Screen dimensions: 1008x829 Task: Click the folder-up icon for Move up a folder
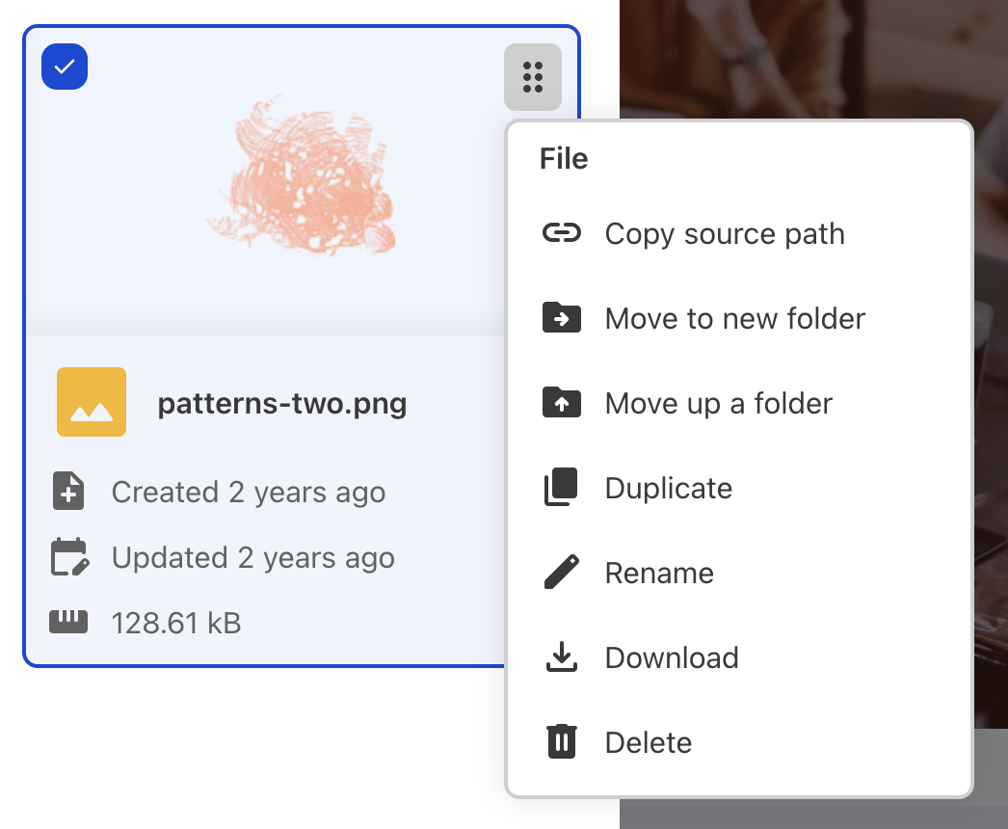click(x=562, y=403)
